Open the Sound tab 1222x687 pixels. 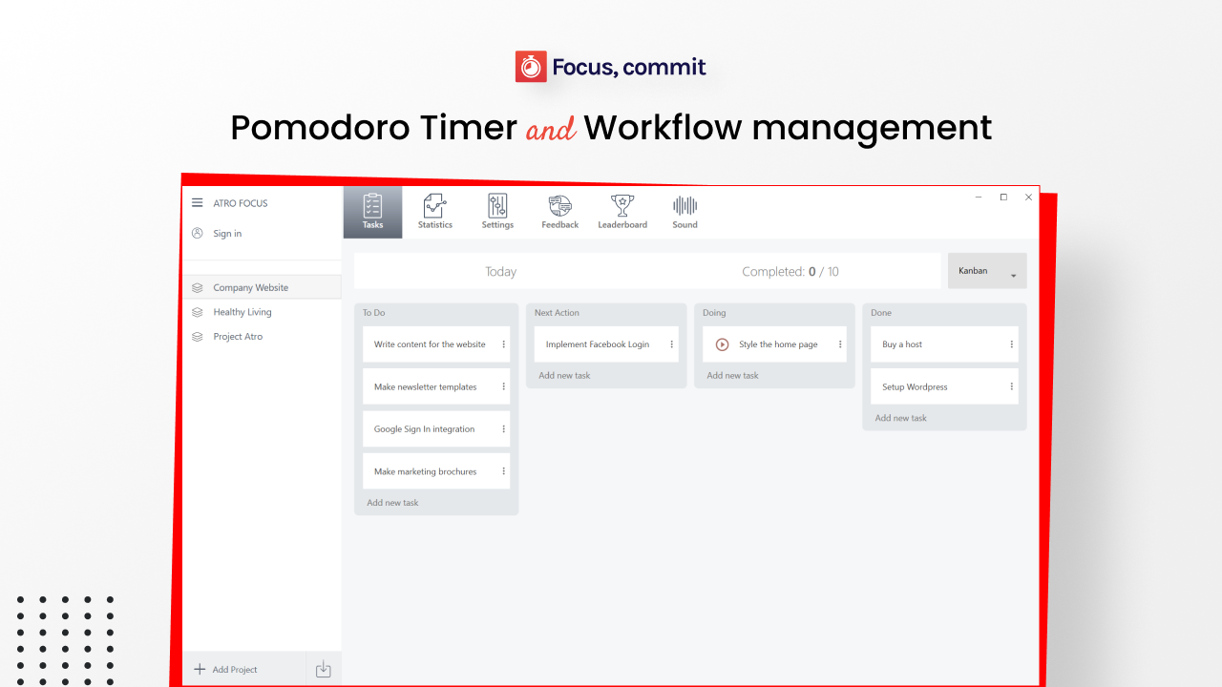tap(685, 212)
